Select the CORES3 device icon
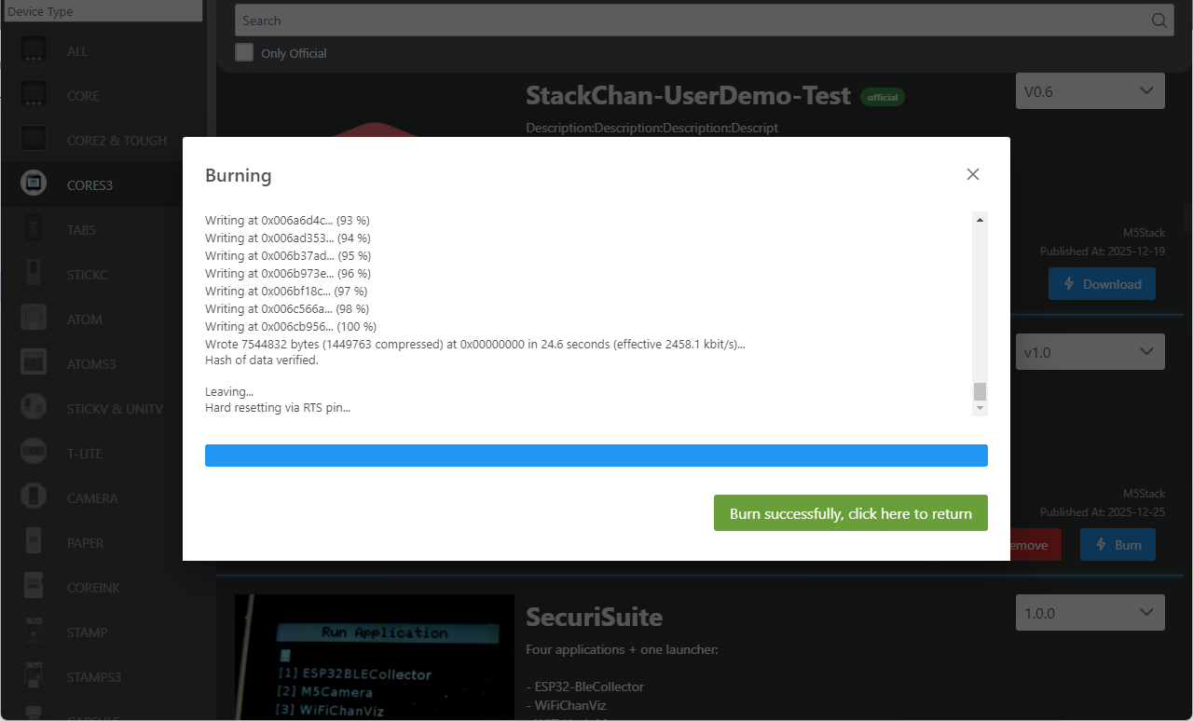The width and height of the screenshot is (1193, 721). coord(34,184)
